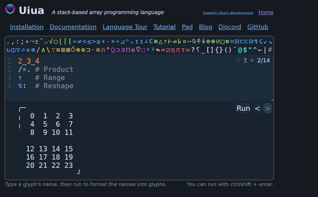Image resolution: width=318 pixels, height=197 pixels.
Task: Insert the not ¬ glyph
Action: 32,41
